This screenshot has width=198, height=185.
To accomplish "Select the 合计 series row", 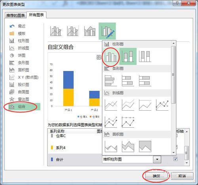I will tap(74, 159).
